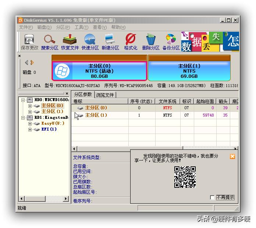Click the 卷标 column header
The width and height of the screenshot is (256, 228).
pos(100,101)
